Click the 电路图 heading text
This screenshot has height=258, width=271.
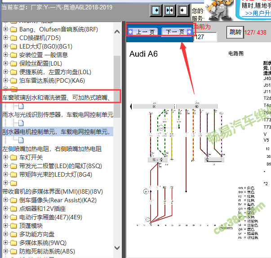click(236, 53)
